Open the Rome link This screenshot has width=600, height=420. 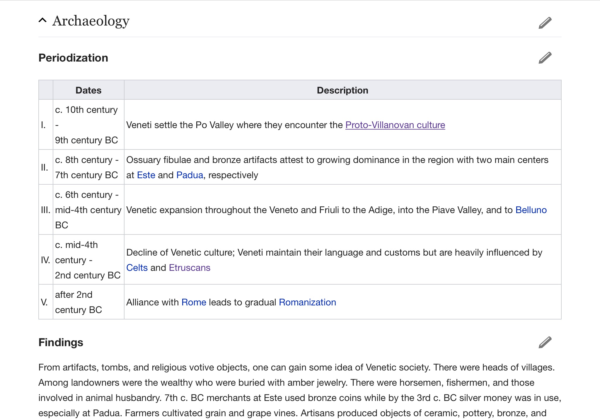click(194, 302)
